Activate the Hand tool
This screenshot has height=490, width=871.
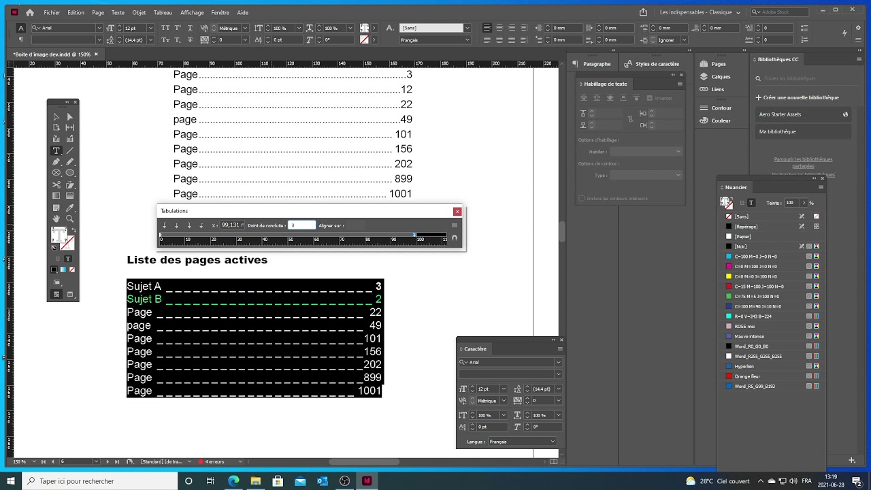pos(56,218)
